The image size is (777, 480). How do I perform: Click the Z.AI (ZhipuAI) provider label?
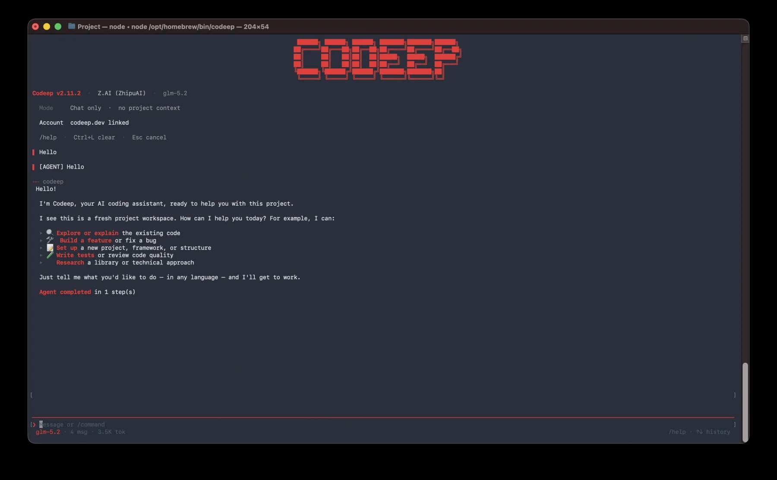point(122,93)
